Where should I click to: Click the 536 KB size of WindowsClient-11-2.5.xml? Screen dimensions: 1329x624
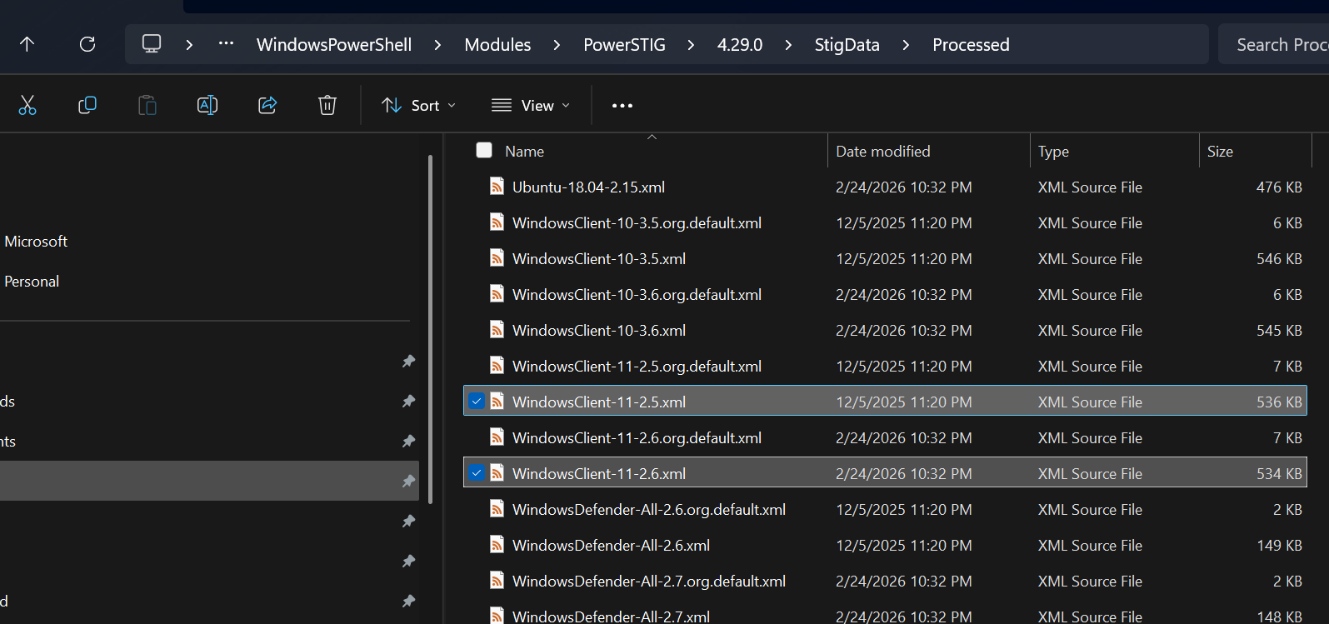coord(1279,402)
